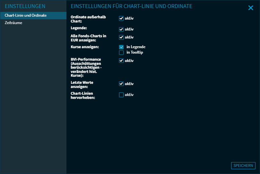Screen dimensions: 260x174
Task: Untick the 'in Legende' checkbox
Action: [121, 47]
